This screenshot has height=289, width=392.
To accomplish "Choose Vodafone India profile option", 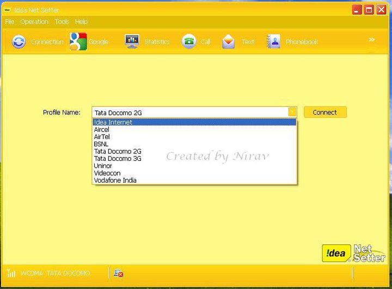I will pos(115,180).
